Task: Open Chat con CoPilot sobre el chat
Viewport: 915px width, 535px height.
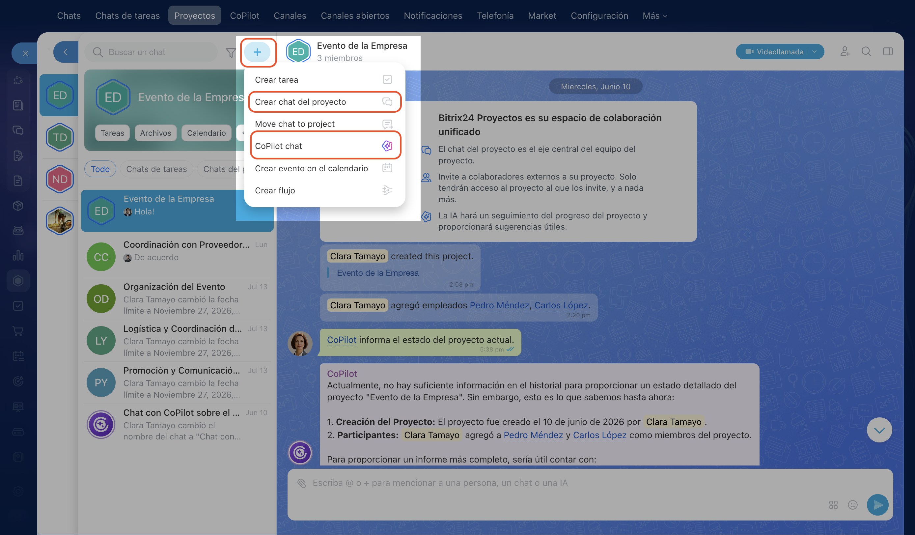Action: 177,424
